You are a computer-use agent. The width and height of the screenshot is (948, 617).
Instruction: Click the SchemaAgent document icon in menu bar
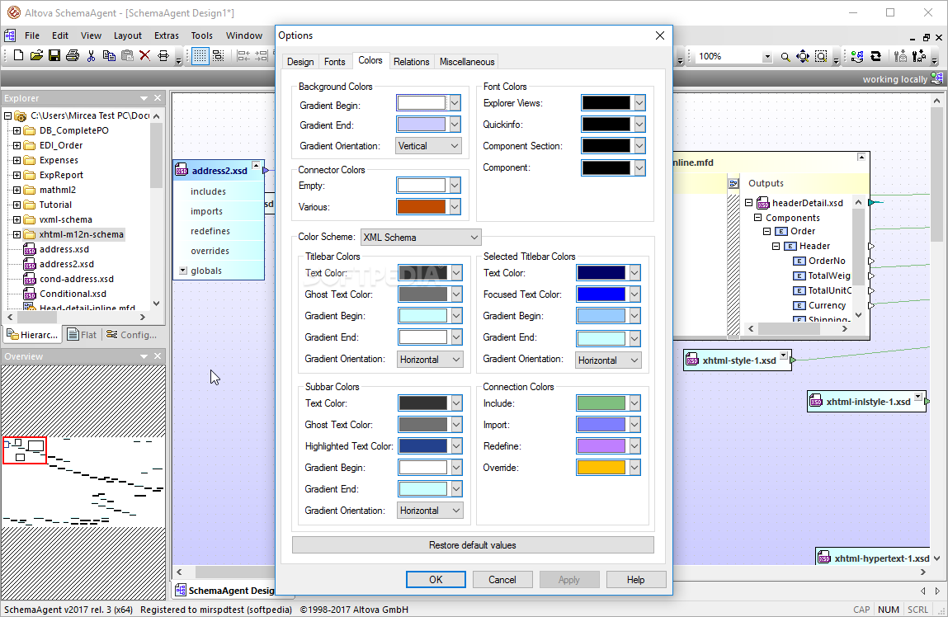click(10, 35)
